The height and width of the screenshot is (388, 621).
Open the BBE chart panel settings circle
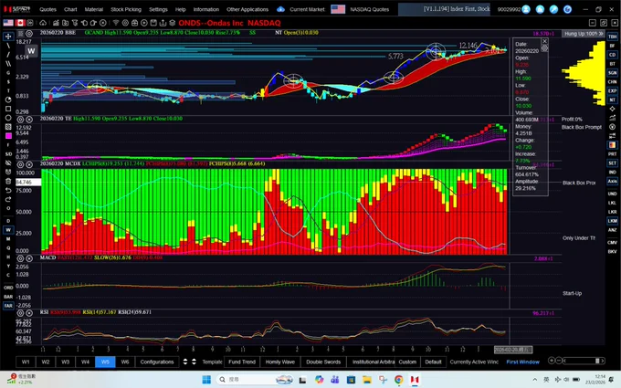(x=29, y=33)
